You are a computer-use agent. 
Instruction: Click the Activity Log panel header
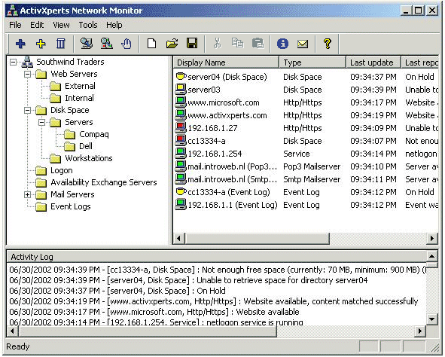click(217, 257)
